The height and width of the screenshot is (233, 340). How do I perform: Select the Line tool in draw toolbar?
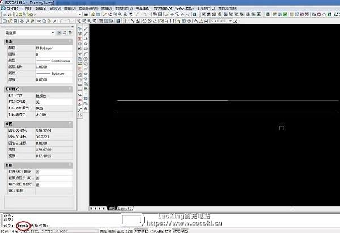tap(86, 29)
